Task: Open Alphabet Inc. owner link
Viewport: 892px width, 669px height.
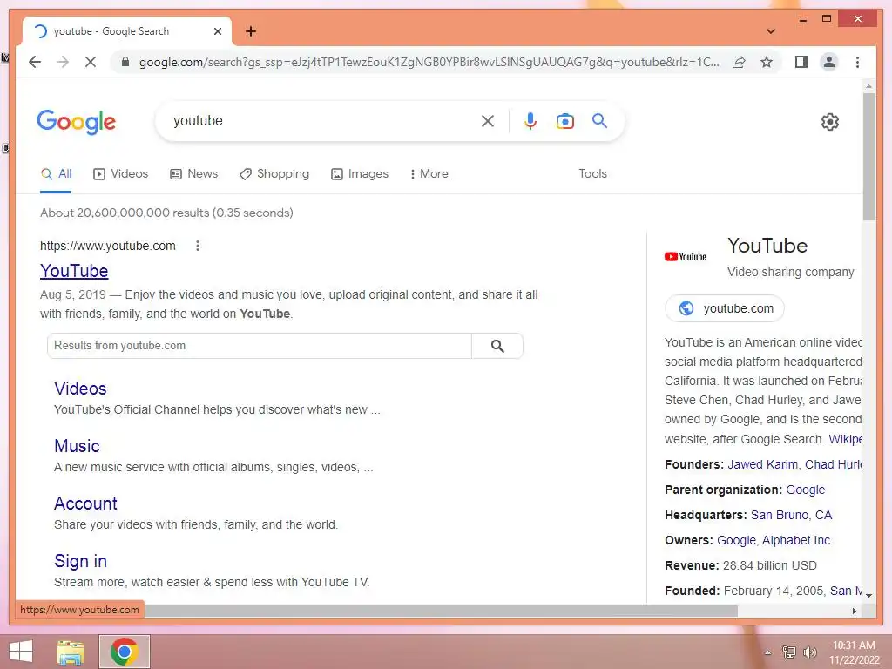Action: pyautogui.click(x=797, y=540)
